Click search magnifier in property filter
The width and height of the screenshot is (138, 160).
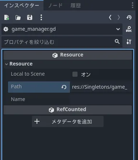[x=117, y=42]
